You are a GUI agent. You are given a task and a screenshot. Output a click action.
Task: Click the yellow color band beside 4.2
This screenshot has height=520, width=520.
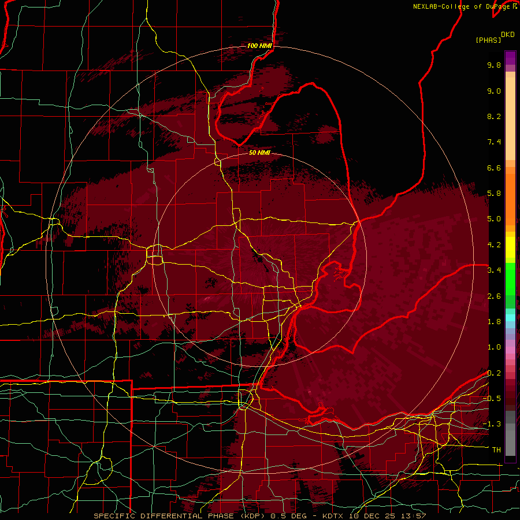[510, 247]
